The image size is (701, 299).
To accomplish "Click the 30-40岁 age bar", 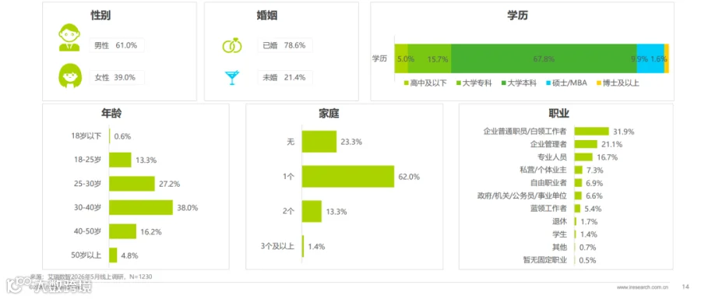I will [x=141, y=207].
